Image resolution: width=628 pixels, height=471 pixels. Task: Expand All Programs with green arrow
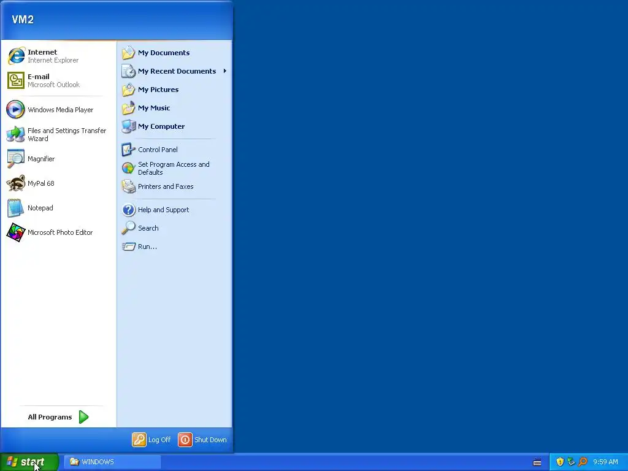point(83,417)
